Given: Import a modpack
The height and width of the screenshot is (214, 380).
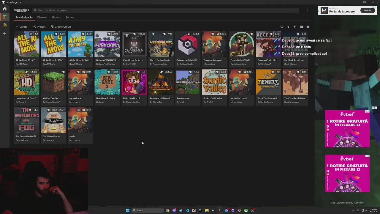Looking at the screenshot, I should point(39,27).
